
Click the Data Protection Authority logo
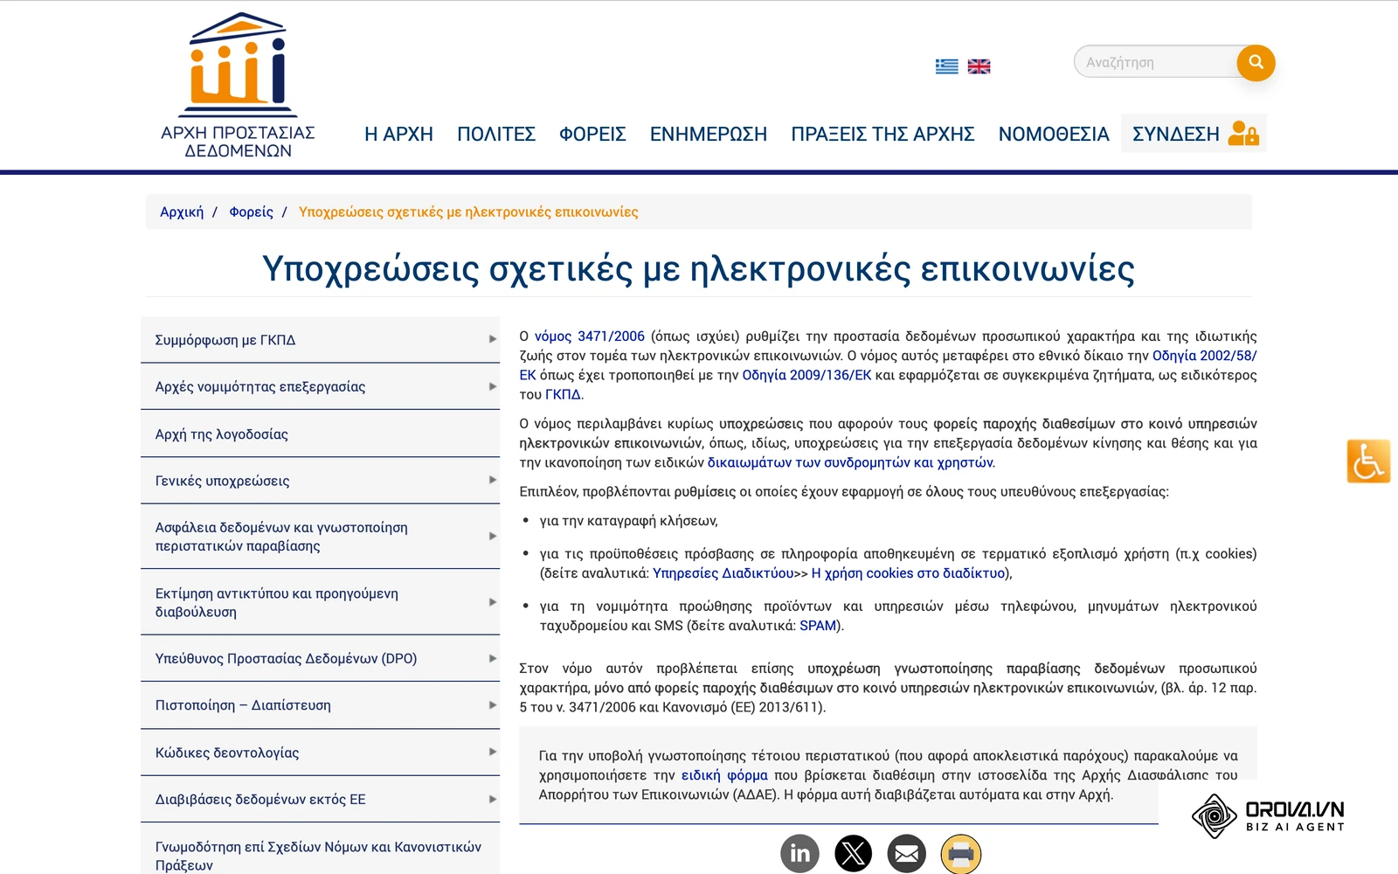tap(238, 86)
